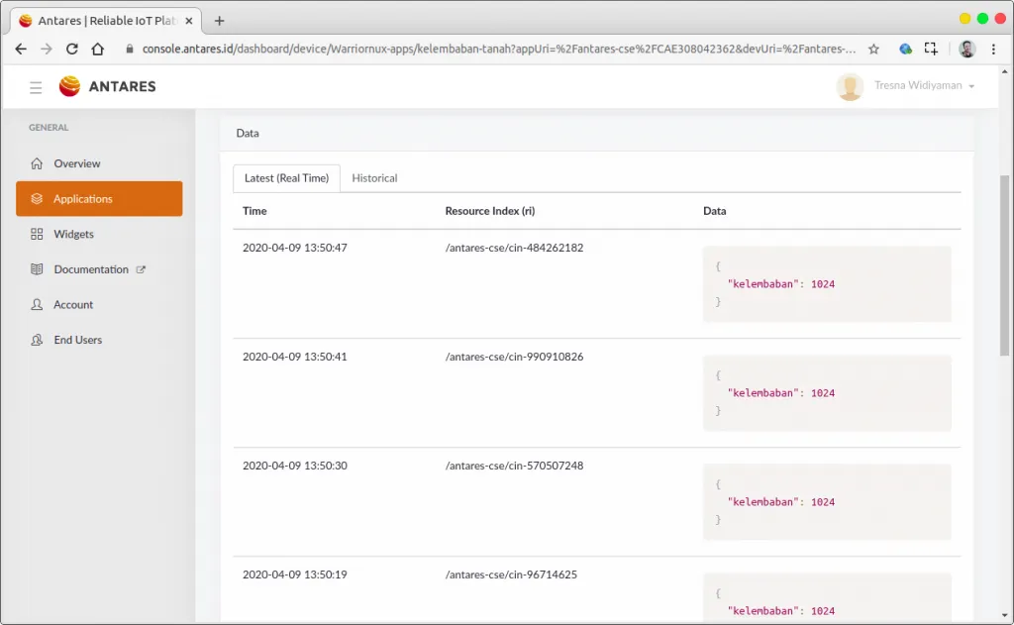
Task: Open Widgets in the sidebar
Action: pyautogui.click(x=73, y=234)
